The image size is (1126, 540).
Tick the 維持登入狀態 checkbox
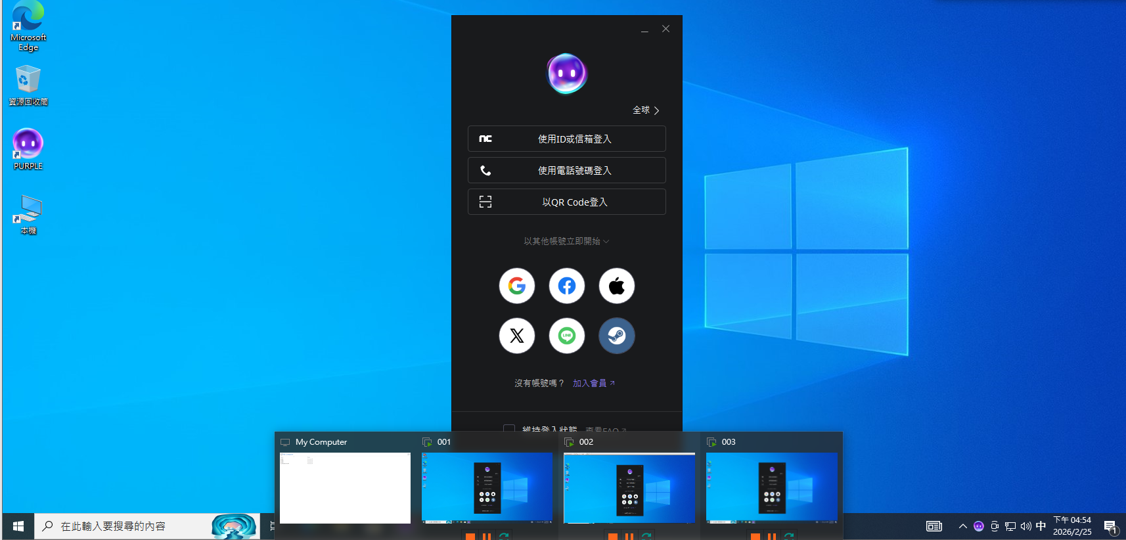tap(509, 428)
